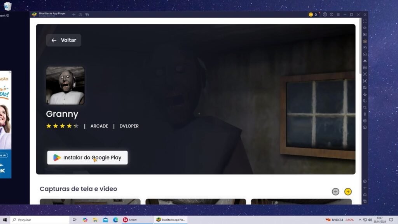Click the clock-like icon in sidebar
398x224 pixels.
pyautogui.click(x=365, y=127)
